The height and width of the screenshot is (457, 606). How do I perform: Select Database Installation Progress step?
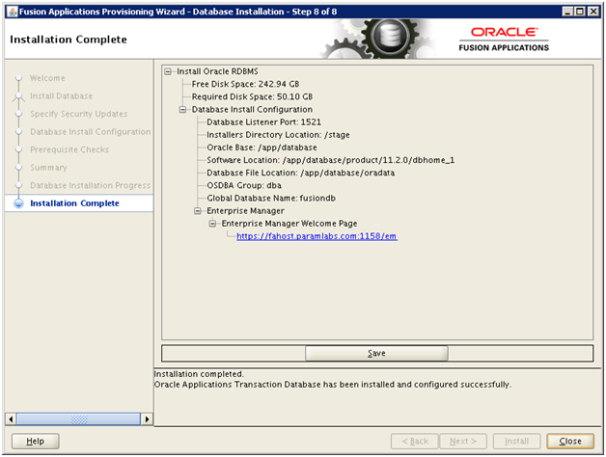coord(91,185)
